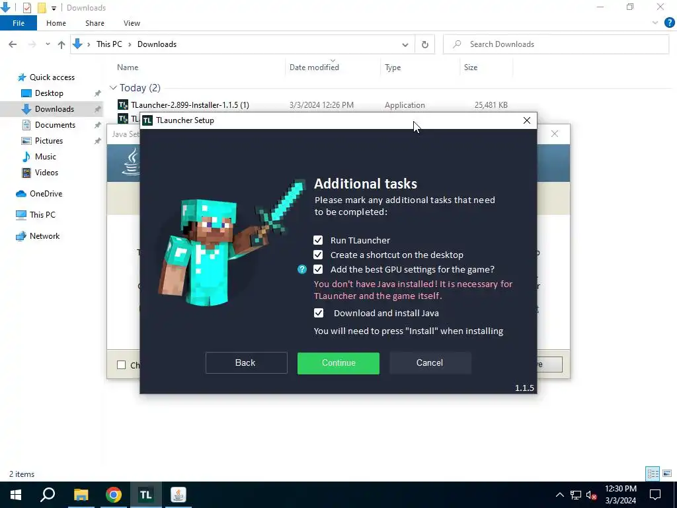The width and height of the screenshot is (677, 508).
Task: Click This PC in the address bar
Action: 109,44
